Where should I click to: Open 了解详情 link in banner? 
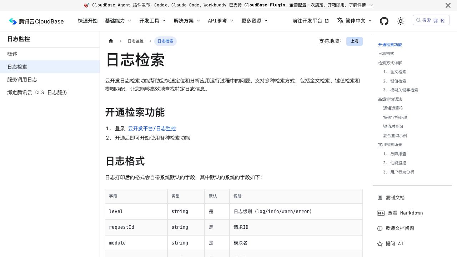coord(361,5)
